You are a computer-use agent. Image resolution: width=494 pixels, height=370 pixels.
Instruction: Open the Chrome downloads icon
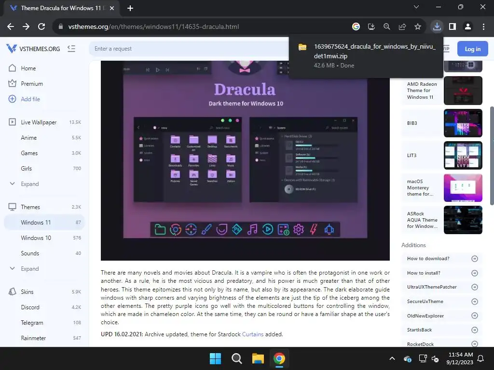(x=437, y=27)
